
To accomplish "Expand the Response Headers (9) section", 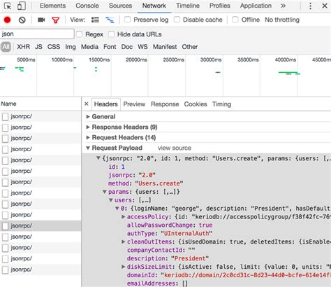I will click(88, 127).
